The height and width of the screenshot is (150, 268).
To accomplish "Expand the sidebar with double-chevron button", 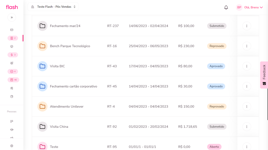I will coord(12,17).
